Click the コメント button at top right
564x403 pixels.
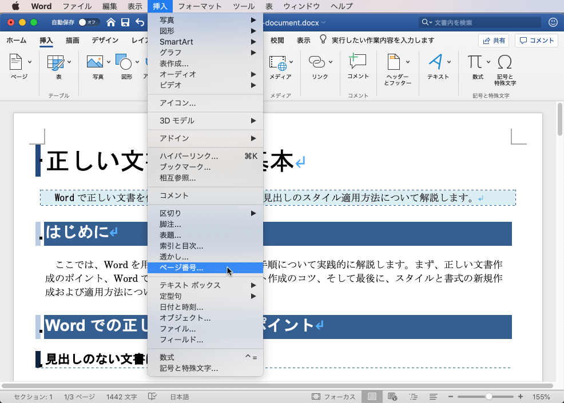click(x=537, y=41)
